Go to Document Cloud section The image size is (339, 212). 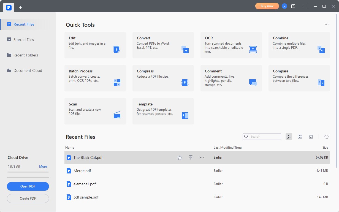coord(28,70)
